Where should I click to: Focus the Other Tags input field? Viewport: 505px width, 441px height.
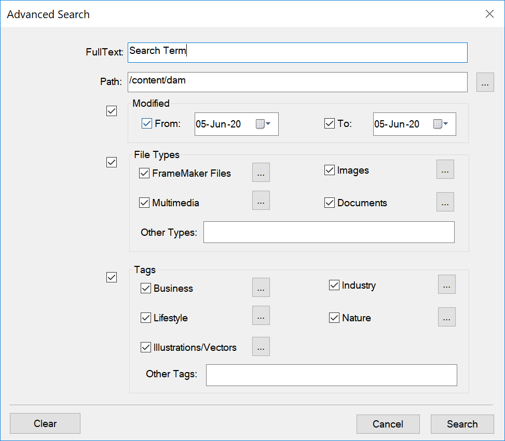pyautogui.click(x=332, y=375)
